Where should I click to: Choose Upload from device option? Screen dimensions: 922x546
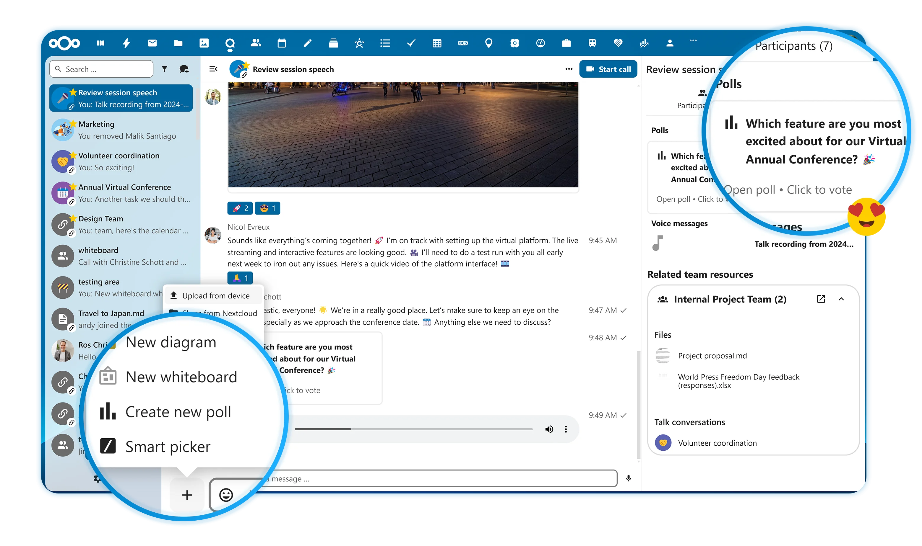coord(215,295)
